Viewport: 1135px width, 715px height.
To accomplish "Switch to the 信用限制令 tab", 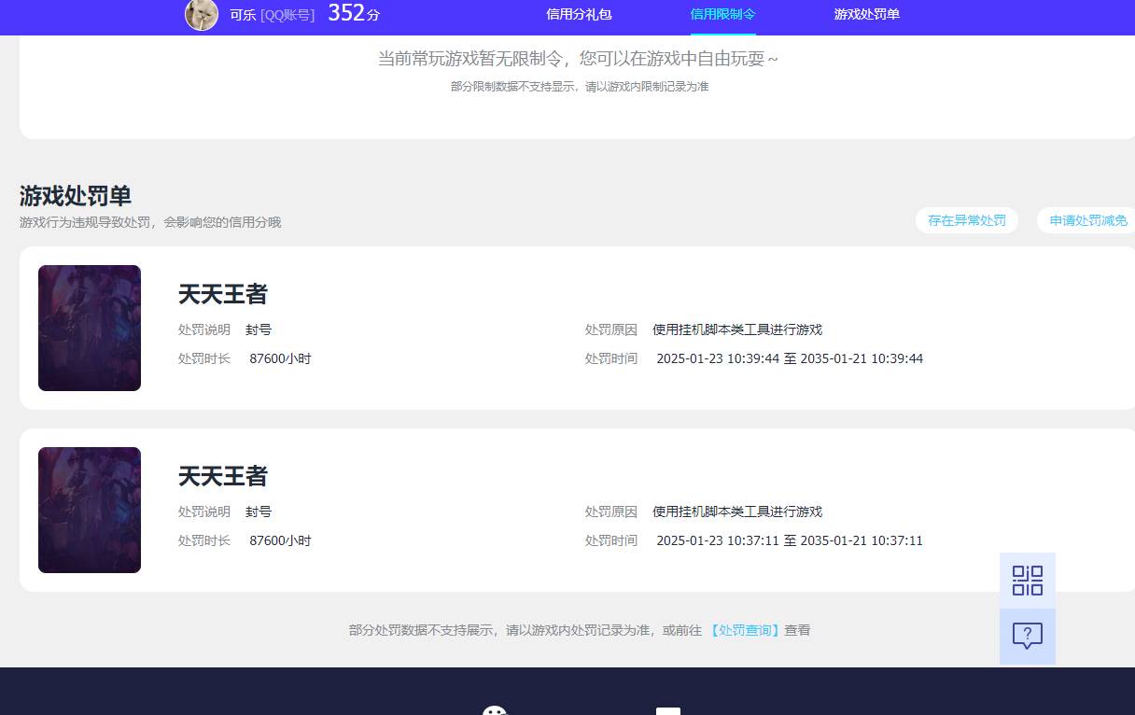I will pyautogui.click(x=722, y=14).
